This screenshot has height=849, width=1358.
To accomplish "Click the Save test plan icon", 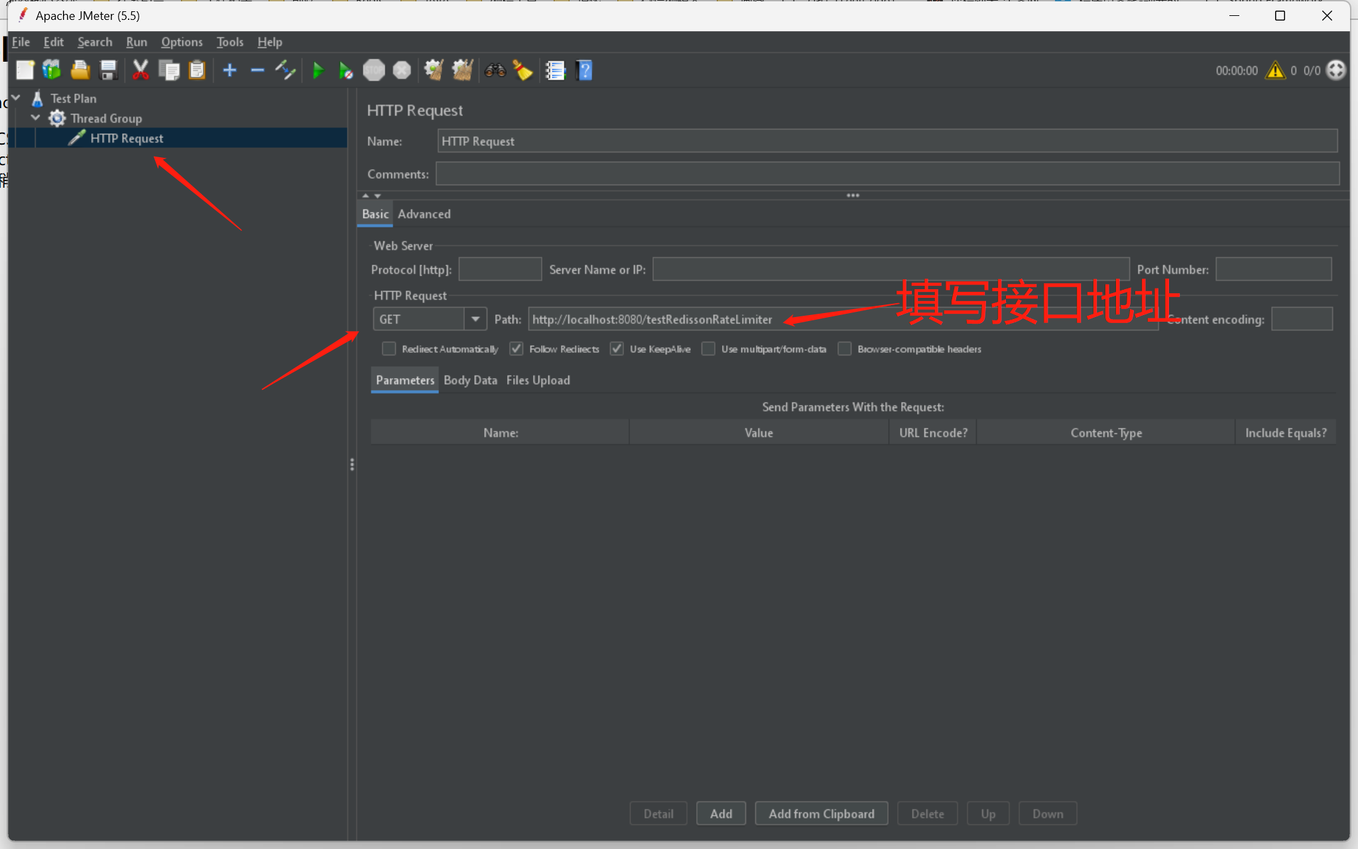I will [x=109, y=68].
